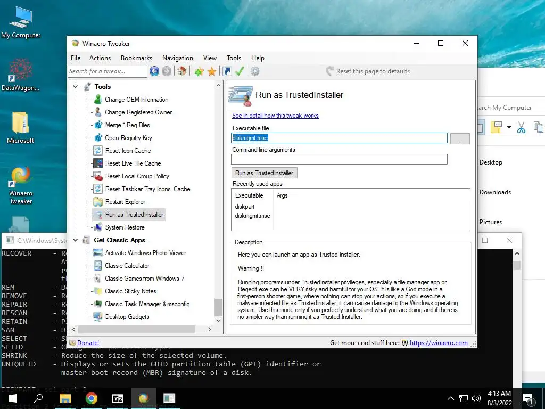Click the Classic Games from Windows 7 icon

[98, 278]
